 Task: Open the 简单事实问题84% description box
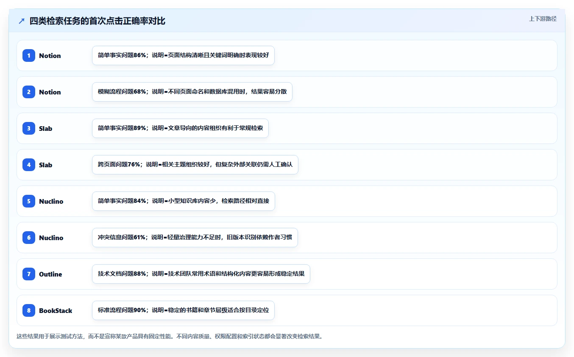pos(183,201)
